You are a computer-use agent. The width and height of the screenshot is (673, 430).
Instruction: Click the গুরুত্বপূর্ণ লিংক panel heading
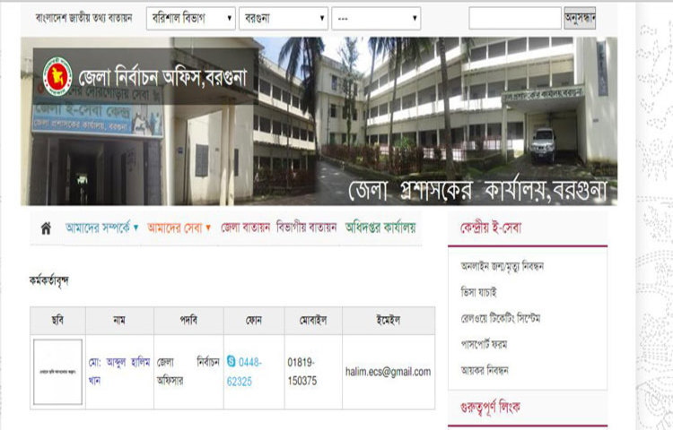click(490, 407)
